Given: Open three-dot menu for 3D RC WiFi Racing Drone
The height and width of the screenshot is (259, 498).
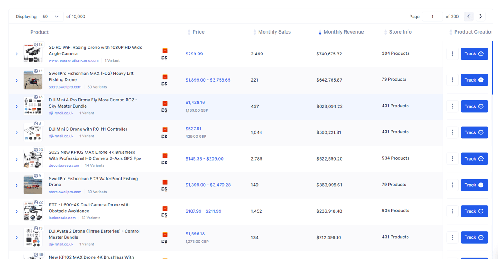Looking at the screenshot, I should pos(452,54).
